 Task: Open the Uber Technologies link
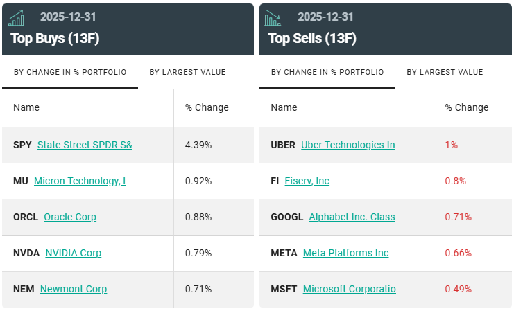348,145
